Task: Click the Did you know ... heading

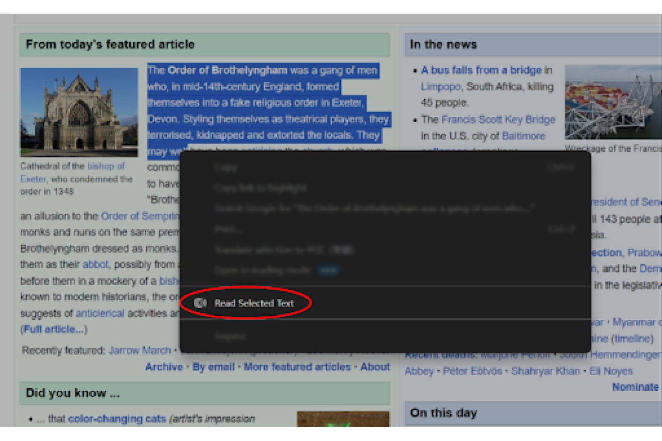Action: click(x=73, y=393)
